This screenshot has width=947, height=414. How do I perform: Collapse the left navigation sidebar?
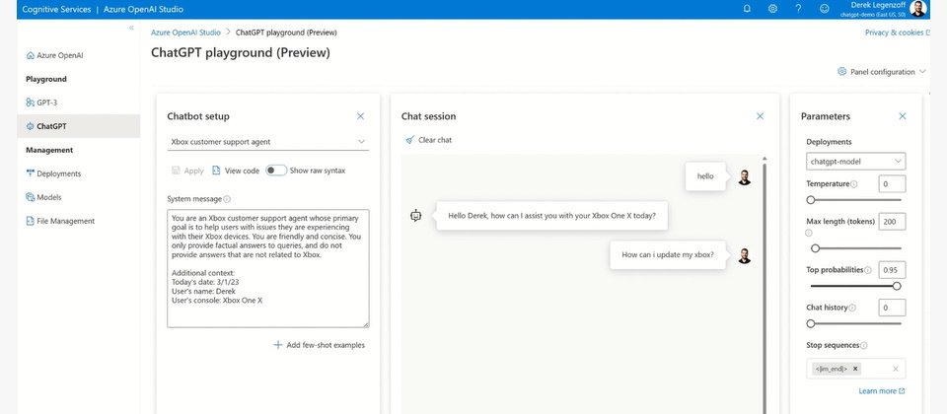(x=131, y=28)
